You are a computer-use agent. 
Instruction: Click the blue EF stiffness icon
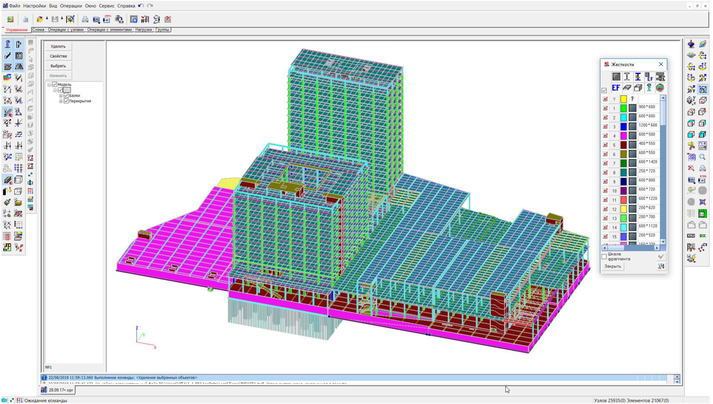tap(616, 88)
